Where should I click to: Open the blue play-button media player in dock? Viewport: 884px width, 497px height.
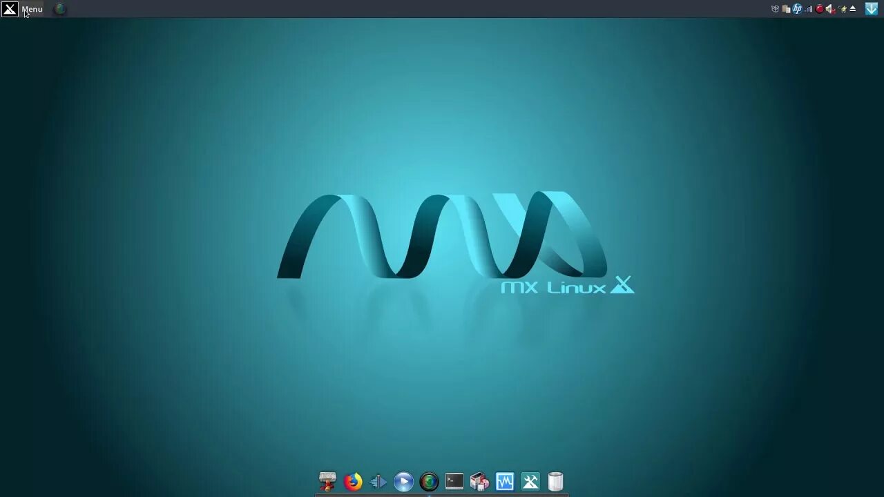403,481
